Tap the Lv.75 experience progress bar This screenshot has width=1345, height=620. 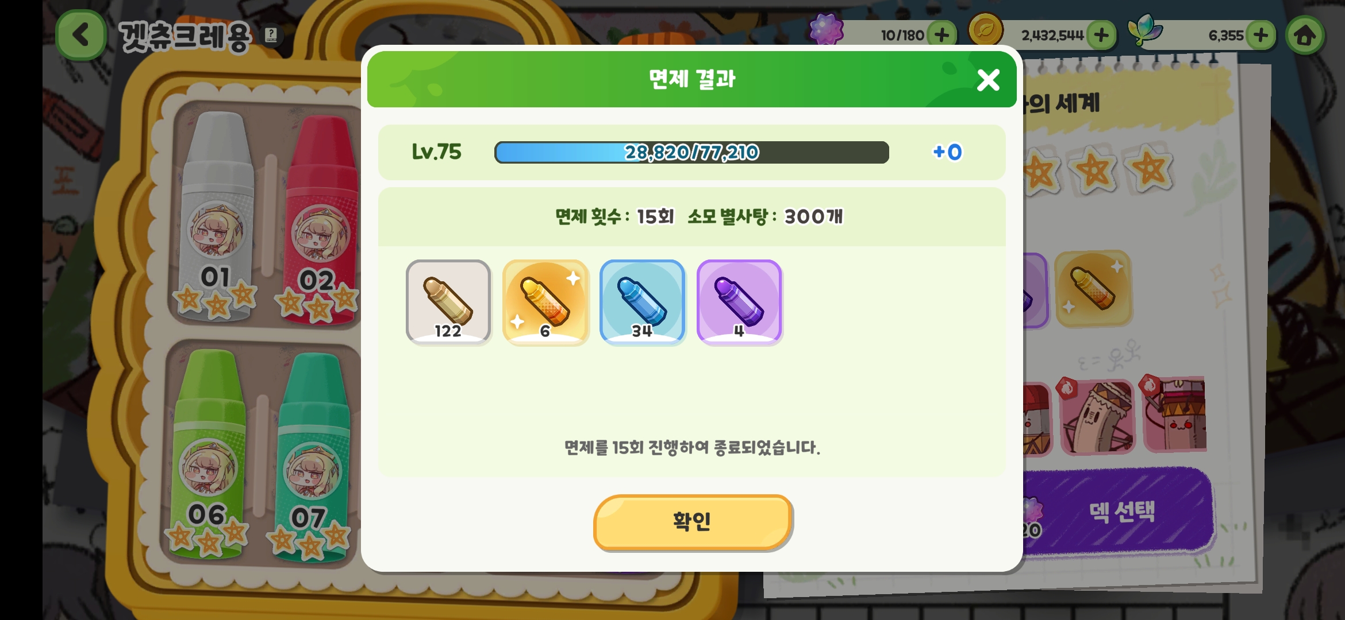tap(691, 152)
